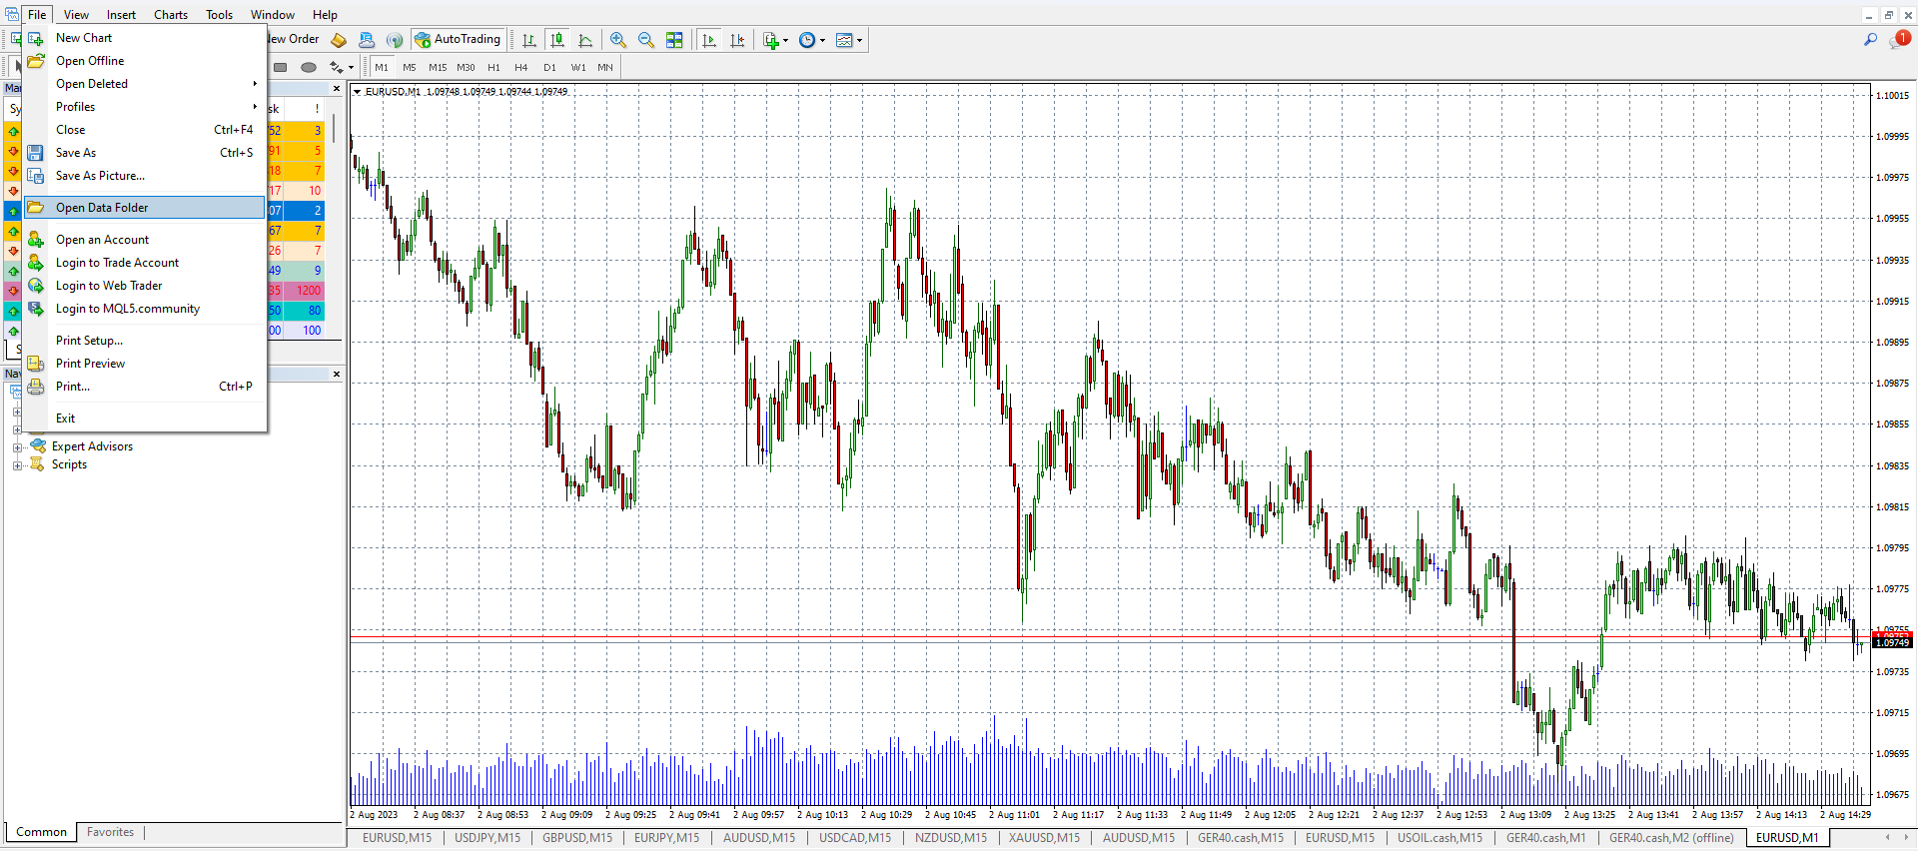Switch chart to line chart icon
Screen dimensions: 1918x851
(x=585, y=40)
